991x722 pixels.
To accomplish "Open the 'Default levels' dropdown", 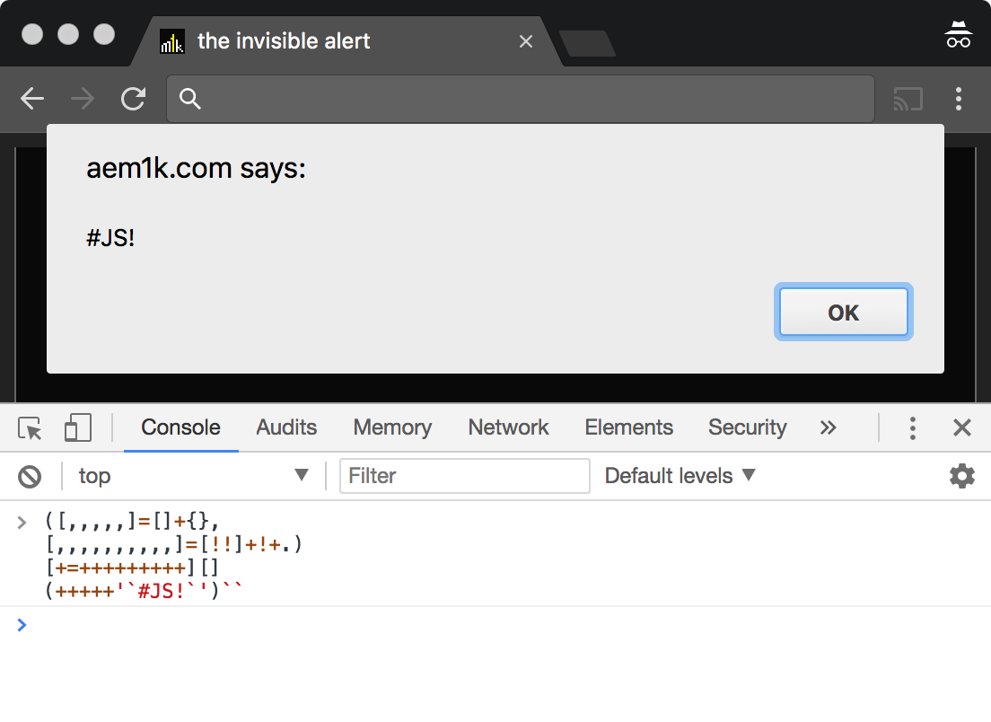I will (x=680, y=475).
